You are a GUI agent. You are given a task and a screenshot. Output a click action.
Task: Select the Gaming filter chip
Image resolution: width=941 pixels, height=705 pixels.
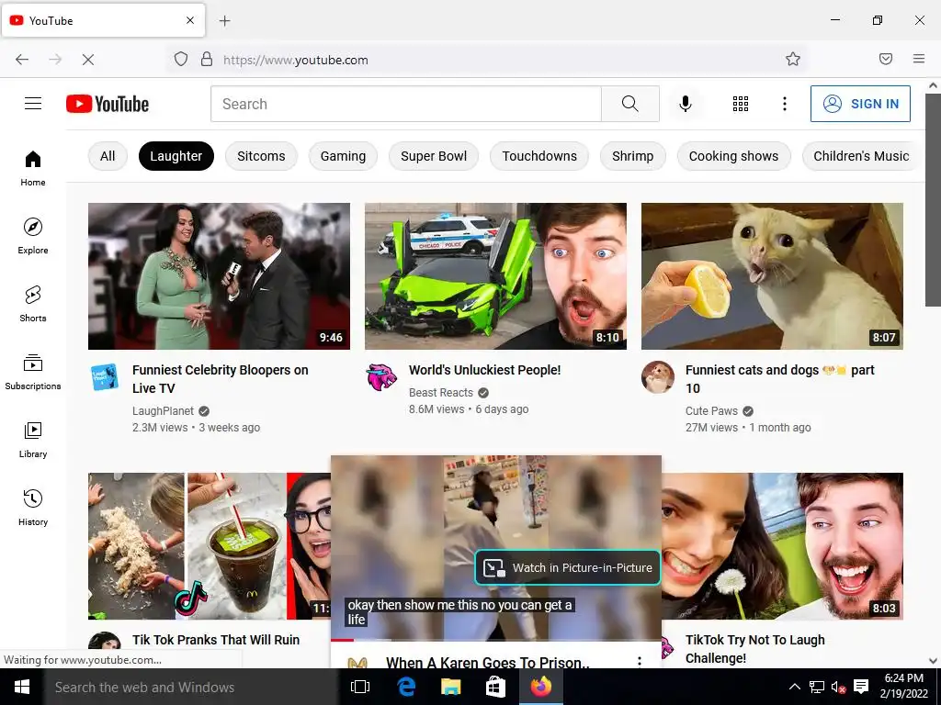(x=343, y=156)
